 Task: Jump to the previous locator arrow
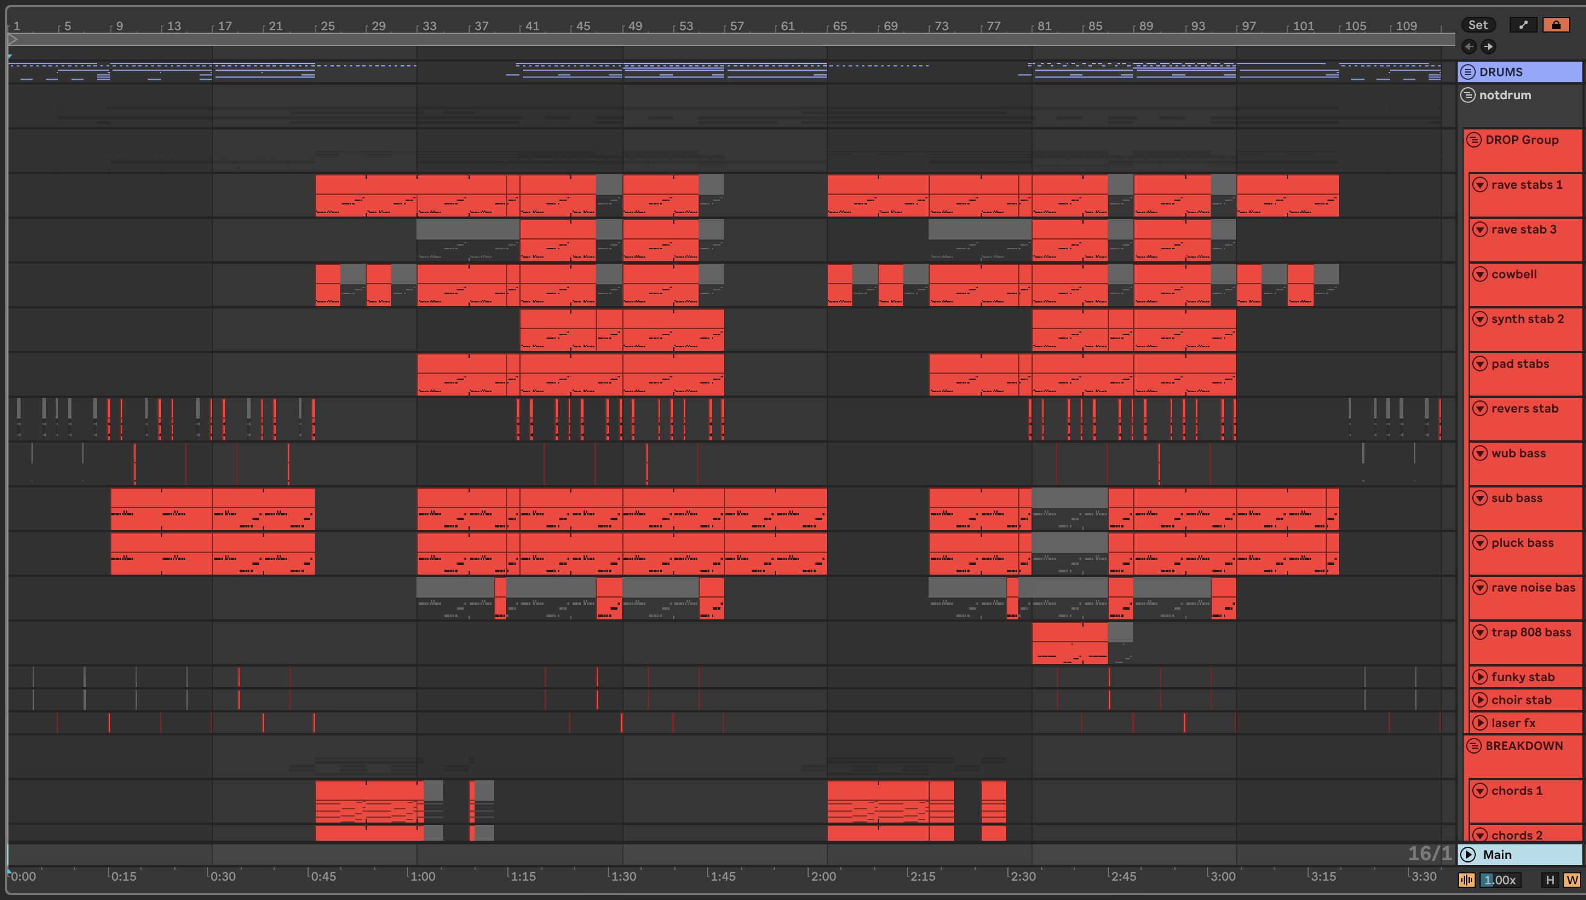1469,47
